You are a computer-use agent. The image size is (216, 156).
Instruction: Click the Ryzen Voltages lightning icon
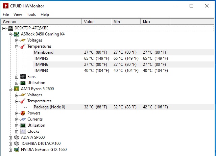coord(23,95)
